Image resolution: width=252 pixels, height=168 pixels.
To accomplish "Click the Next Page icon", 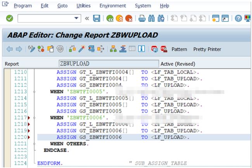I will click(193, 18).
